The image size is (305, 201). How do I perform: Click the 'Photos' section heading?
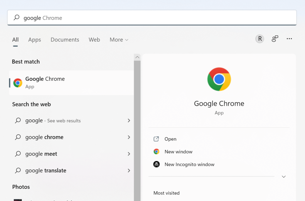coord(21,187)
